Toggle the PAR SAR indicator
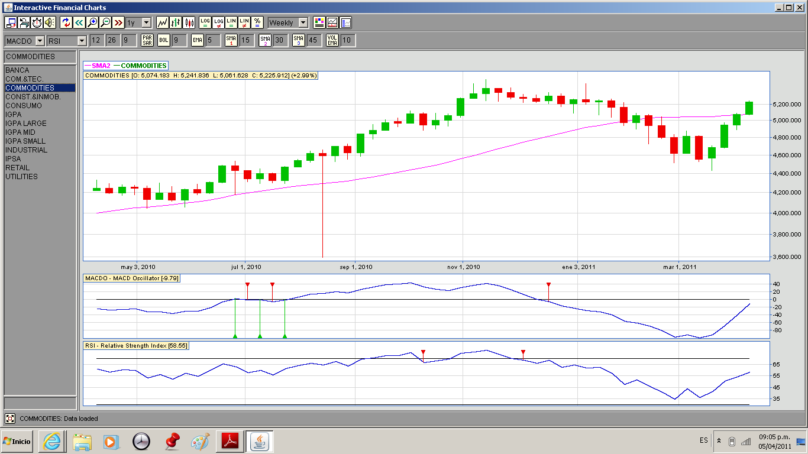 coord(147,40)
